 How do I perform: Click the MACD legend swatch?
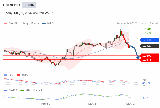tap(5, 90)
